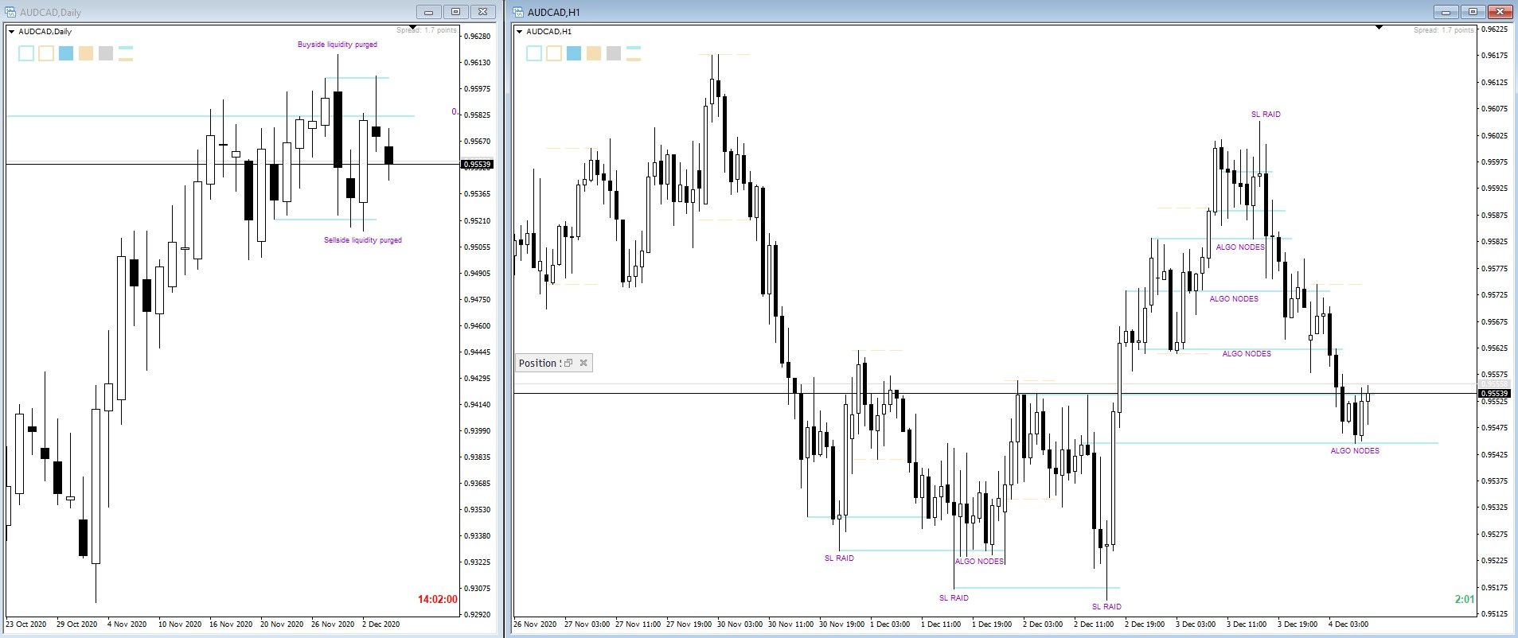
Task: Click the gray swatch in the Daily chart
Action: coord(106,53)
